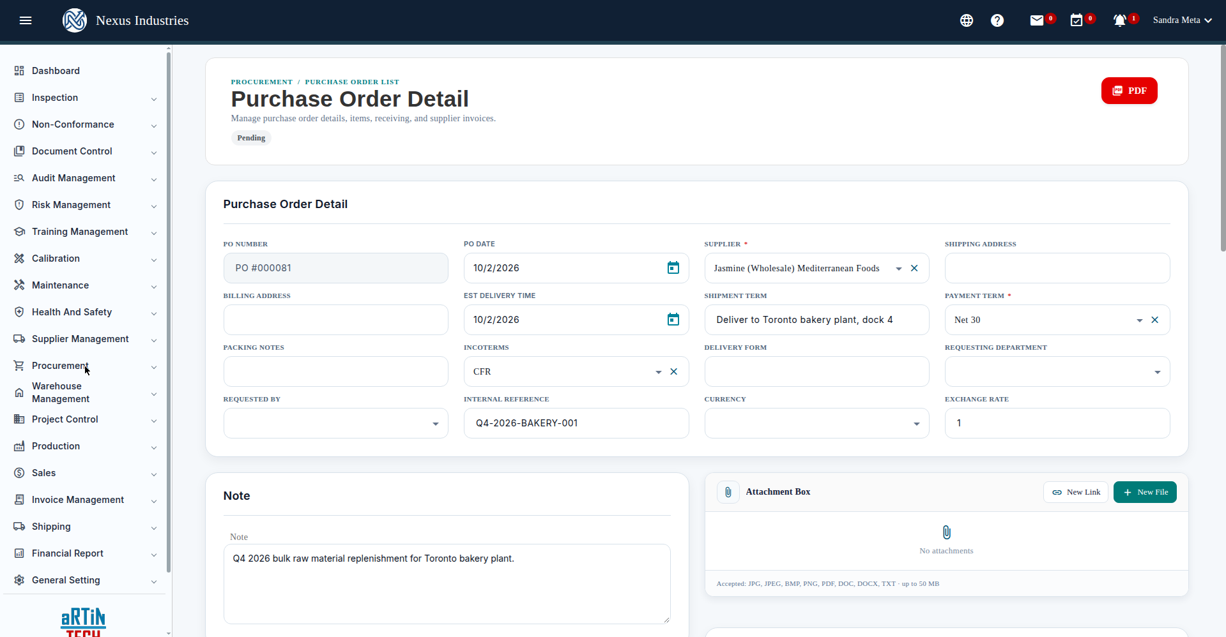The height and width of the screenshot is (637, 1226).
Task: Open the help question mark icon
Action: (997, 20)
